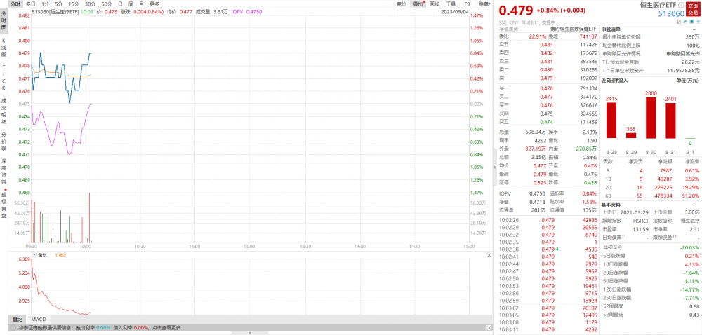702x335 pixels.
Task: Click 买一 price 0.478 in order book
Action: coord(547,88)
